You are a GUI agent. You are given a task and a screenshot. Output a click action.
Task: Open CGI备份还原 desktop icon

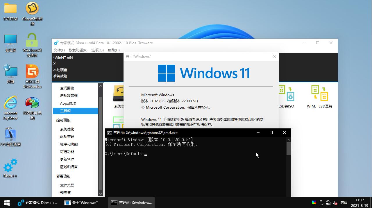[10, 134]
